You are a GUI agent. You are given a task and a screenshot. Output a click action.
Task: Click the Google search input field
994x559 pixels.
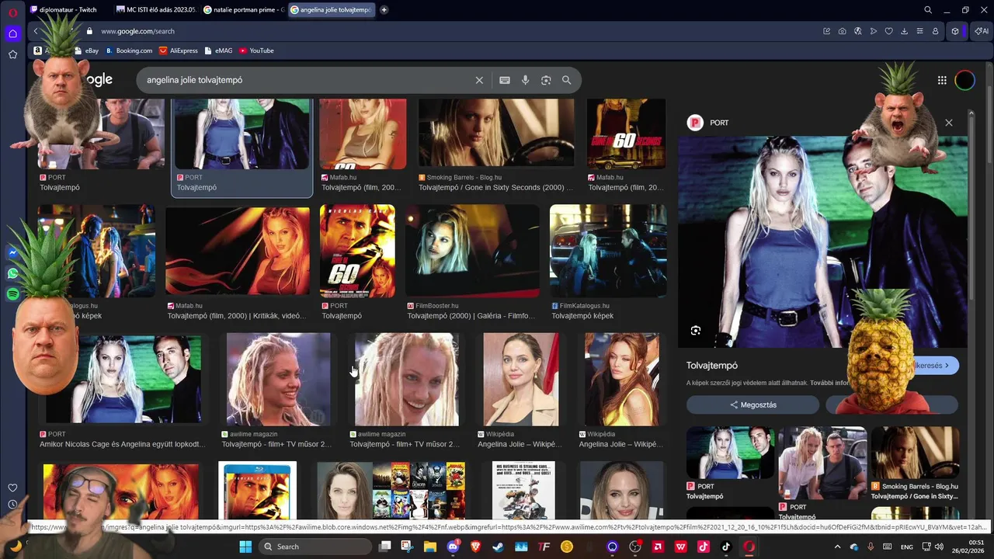point(311,80)
